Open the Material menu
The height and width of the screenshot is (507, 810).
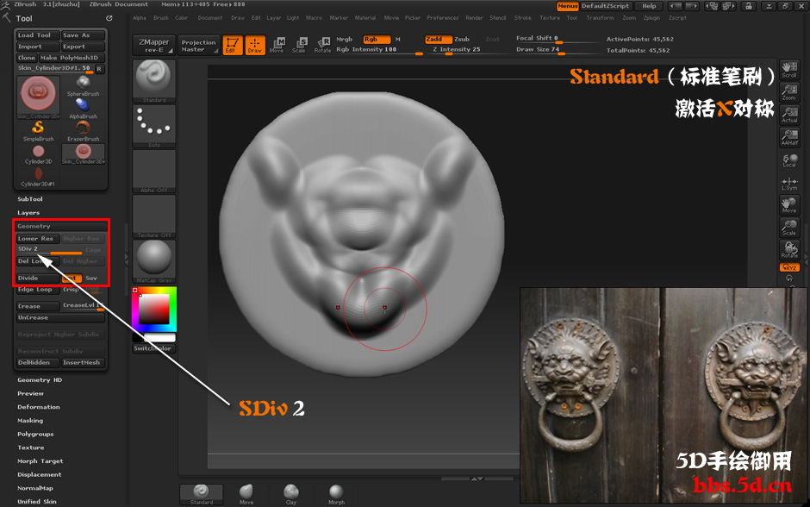[x=365, y=18]
